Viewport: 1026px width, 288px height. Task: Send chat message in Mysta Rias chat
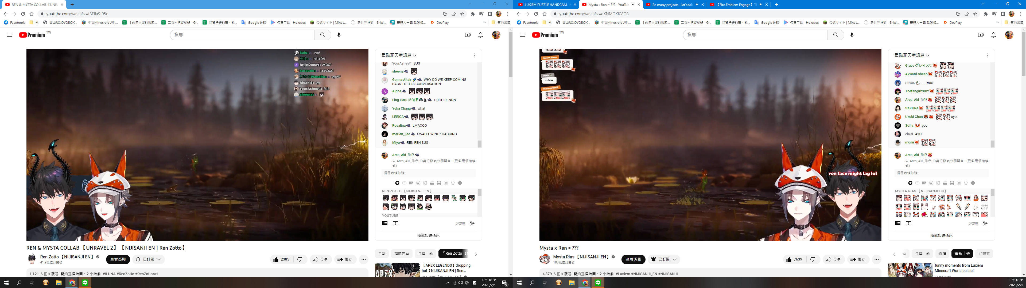click(x=985, y=223)
